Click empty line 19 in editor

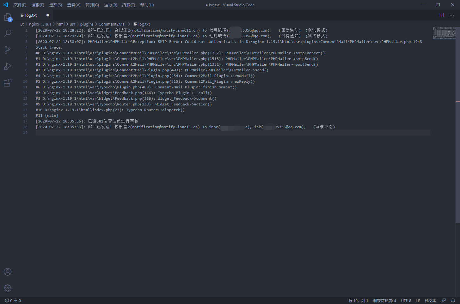(233, 133)
